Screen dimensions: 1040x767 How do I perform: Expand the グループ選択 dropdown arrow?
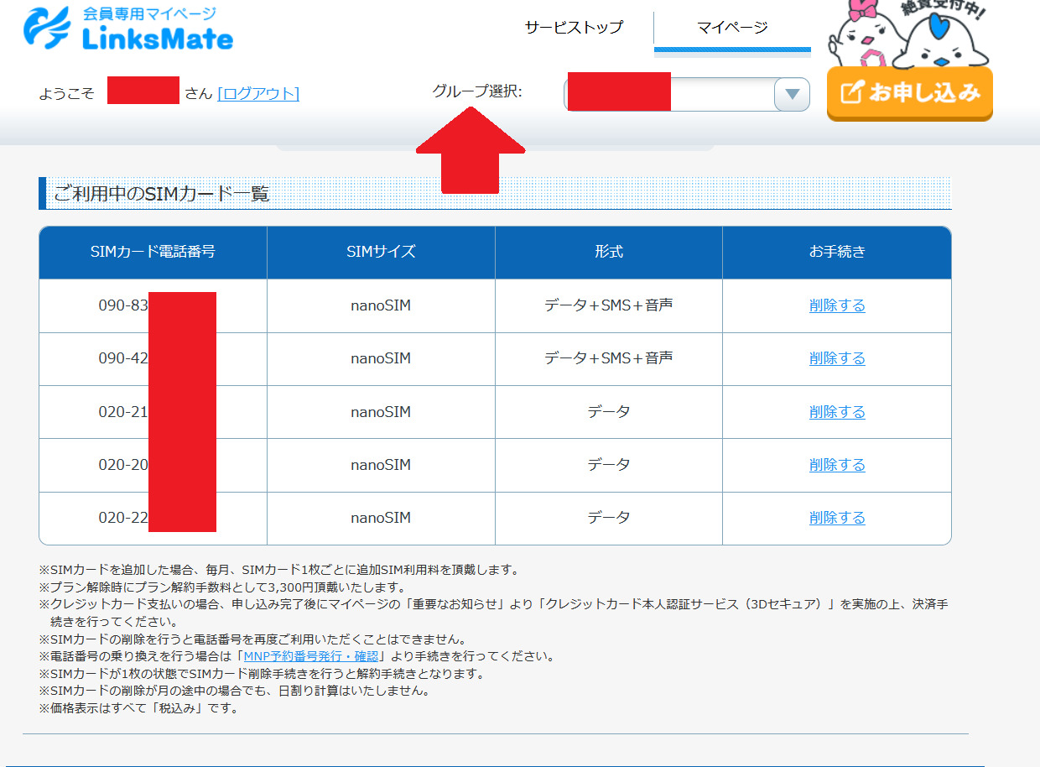coord(791,94)
